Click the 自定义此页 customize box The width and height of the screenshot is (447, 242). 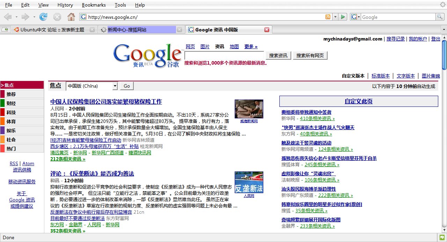359,101
